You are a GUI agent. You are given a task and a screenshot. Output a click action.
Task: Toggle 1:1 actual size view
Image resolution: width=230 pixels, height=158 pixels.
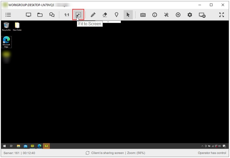66,15
